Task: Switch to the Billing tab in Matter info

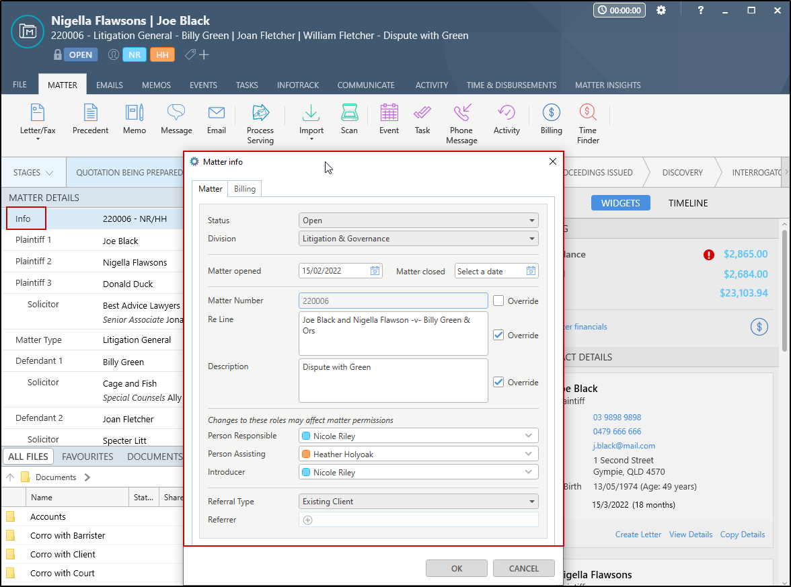Action: pos(245,189)
